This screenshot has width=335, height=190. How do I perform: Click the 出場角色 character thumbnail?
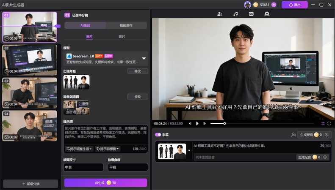click(x=77, y=82)
